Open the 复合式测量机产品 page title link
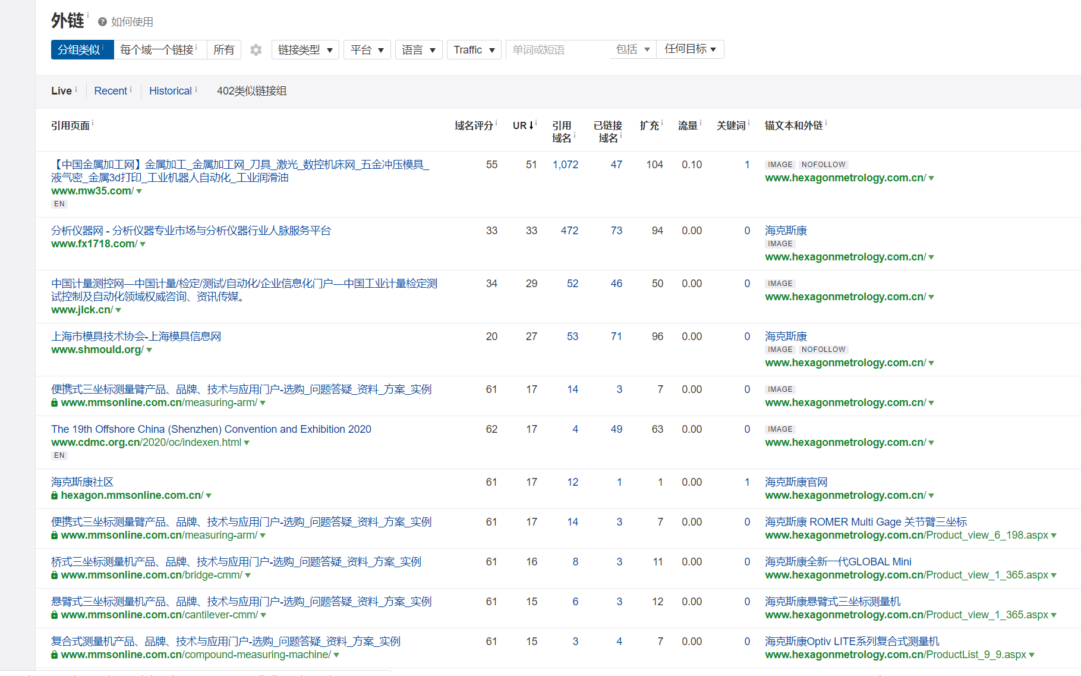Image resolution: width=1081 pixels, height=676 pixels. tap(226, 642)
